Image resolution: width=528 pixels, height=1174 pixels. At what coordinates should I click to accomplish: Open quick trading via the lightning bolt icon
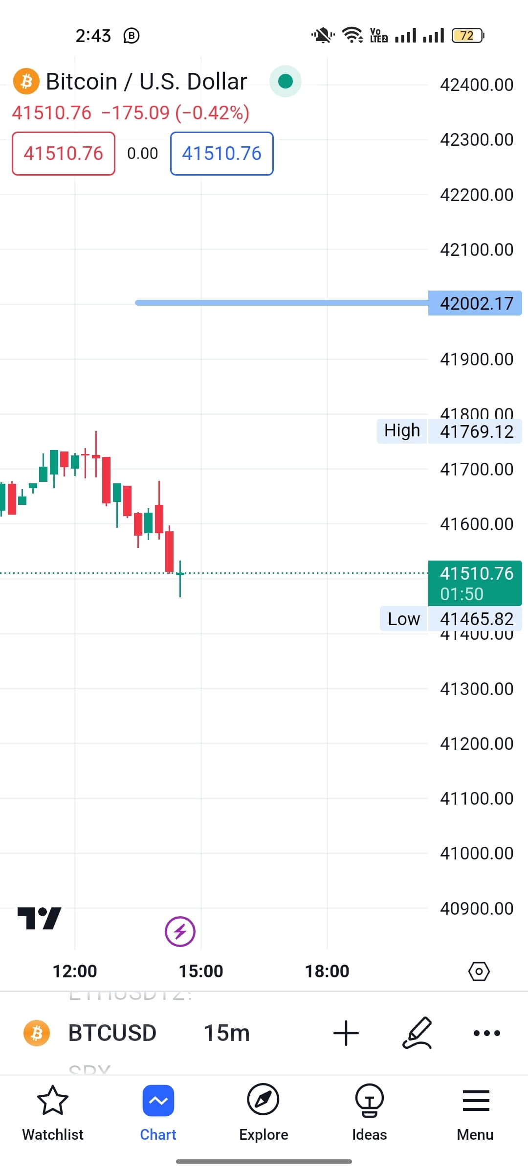pos(180,931)
